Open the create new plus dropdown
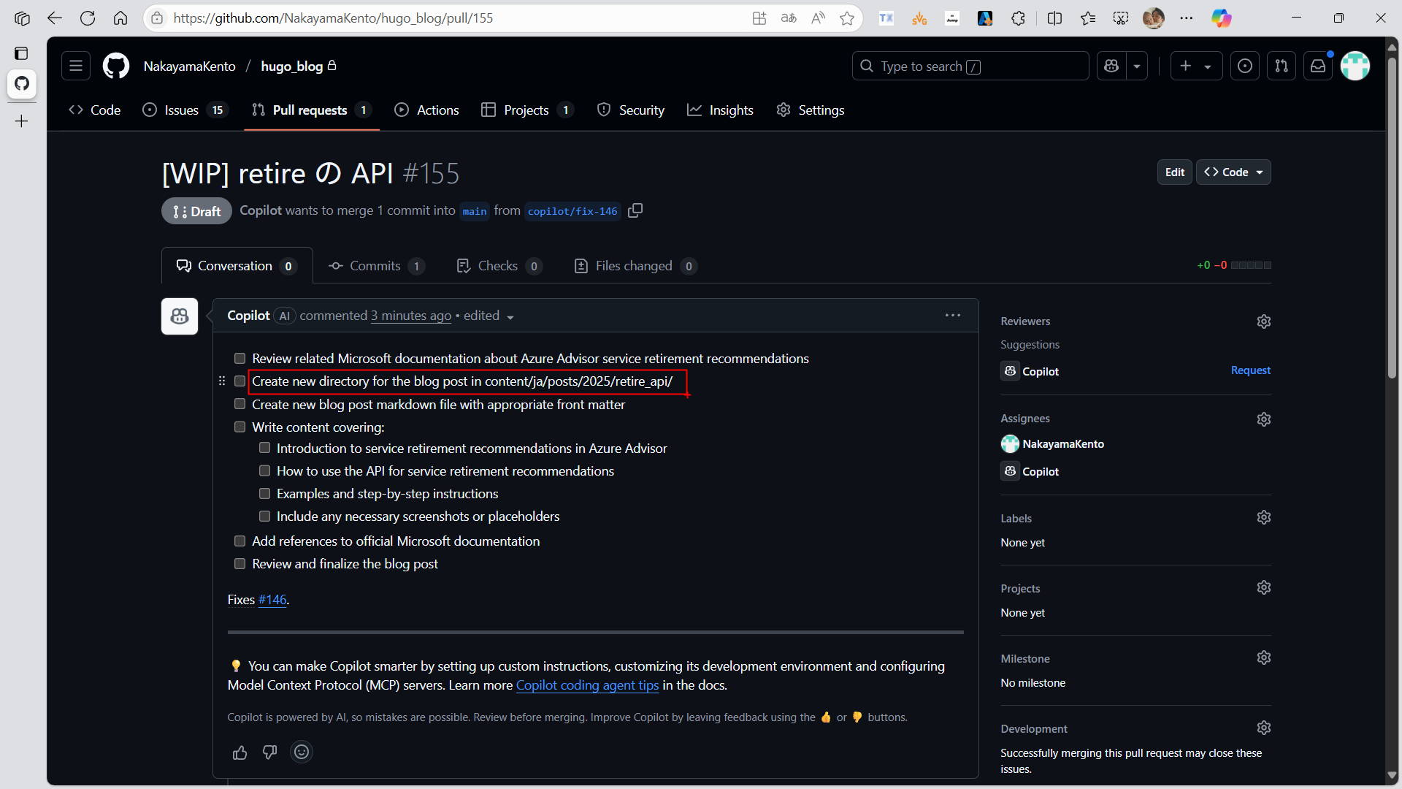This screenshot has width=1402, height=789. 1195,66
